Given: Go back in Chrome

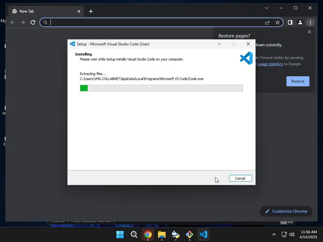Looking at the screenshot, I should pos(13,22).
